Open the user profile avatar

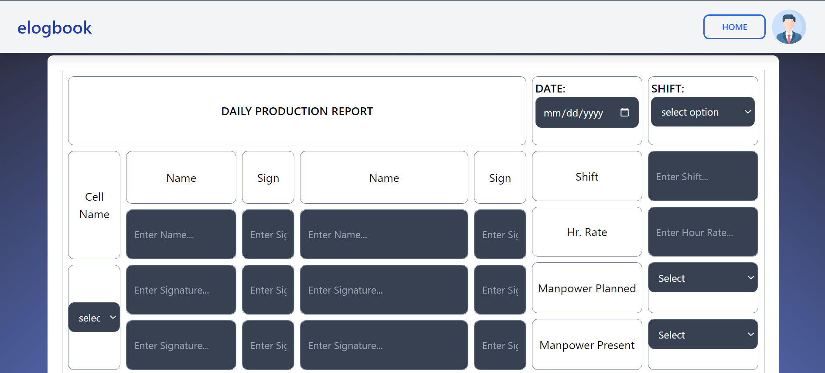click(789, 27)
